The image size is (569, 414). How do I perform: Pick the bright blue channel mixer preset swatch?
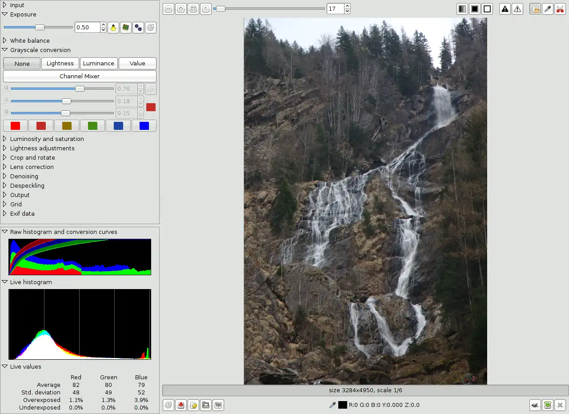[x=144, y=126]
